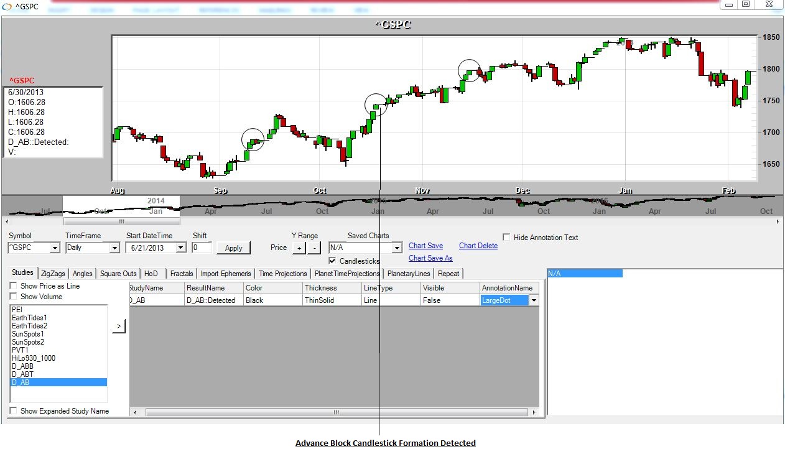Viewport: 785px width, 459px height.
Task: Switch to the ZigZags tab
Action: coord(53,274)
